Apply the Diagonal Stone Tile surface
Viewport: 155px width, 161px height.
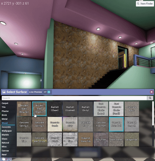[86, 140]
